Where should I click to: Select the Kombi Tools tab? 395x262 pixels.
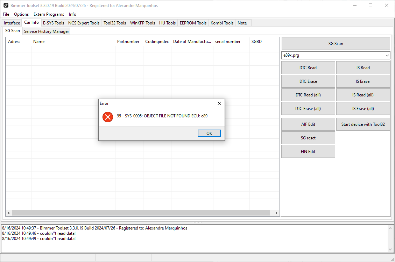pos(222,23)
